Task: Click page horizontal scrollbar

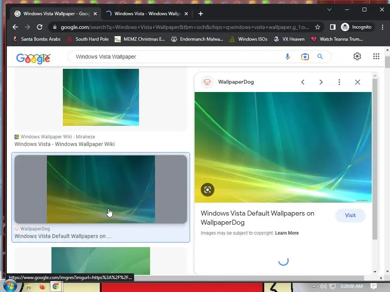Action: click(x=185, y=278)
